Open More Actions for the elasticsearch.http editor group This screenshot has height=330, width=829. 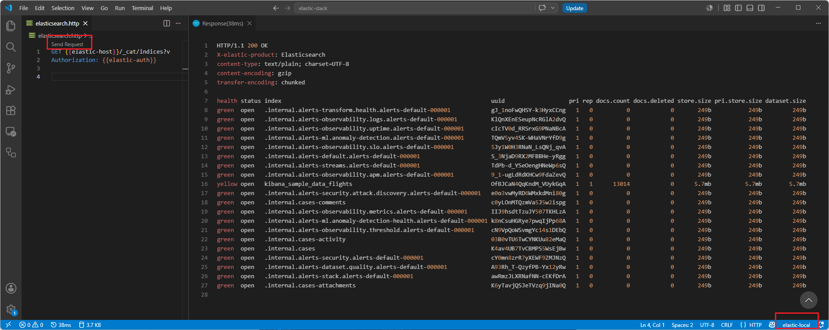pos(178,23)
